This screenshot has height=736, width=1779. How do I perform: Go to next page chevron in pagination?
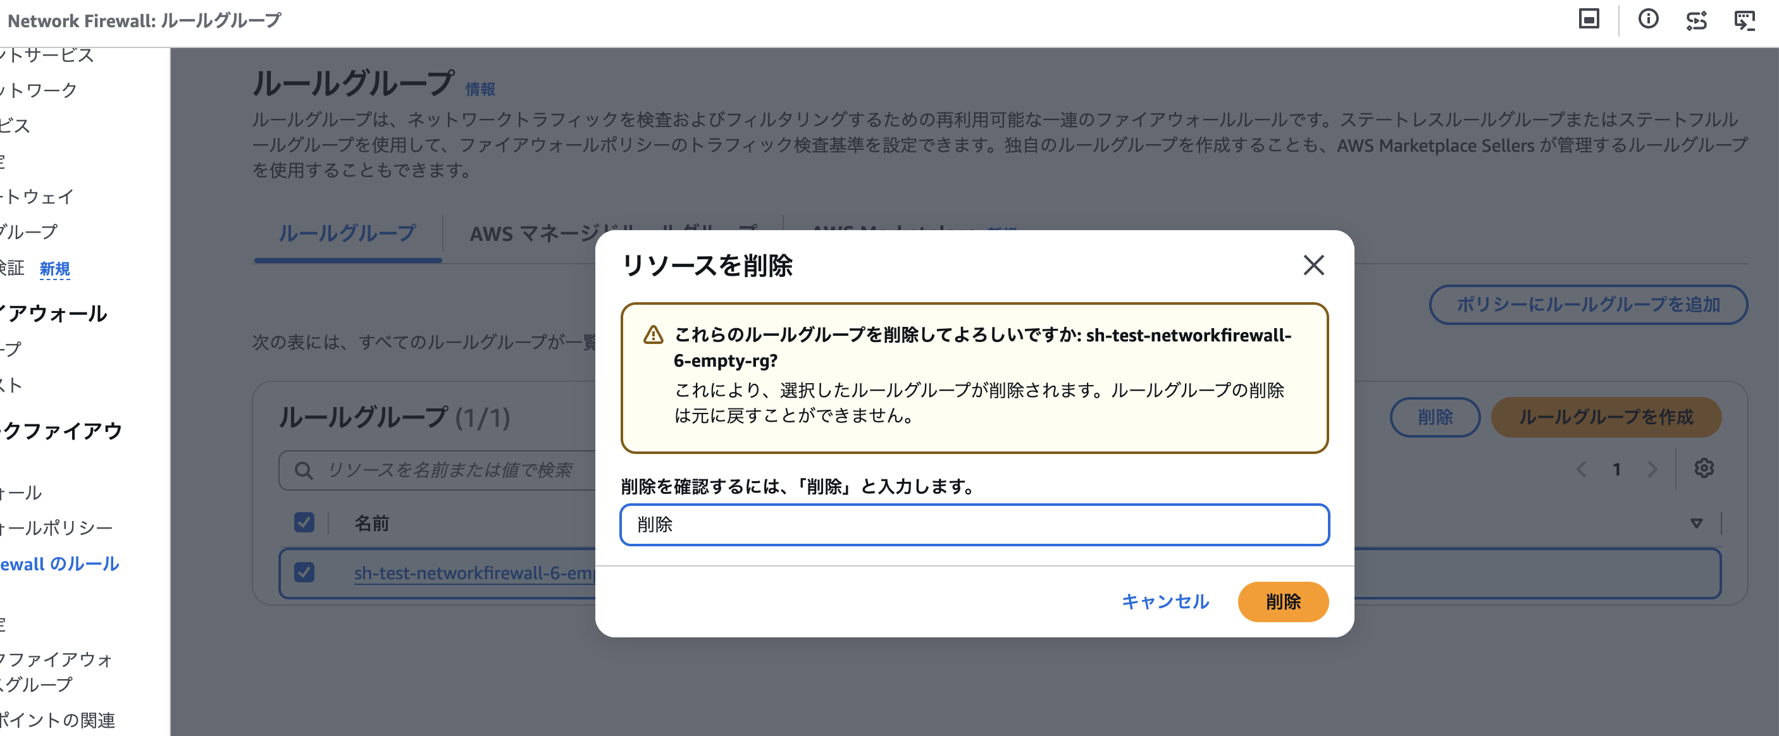1652,470
